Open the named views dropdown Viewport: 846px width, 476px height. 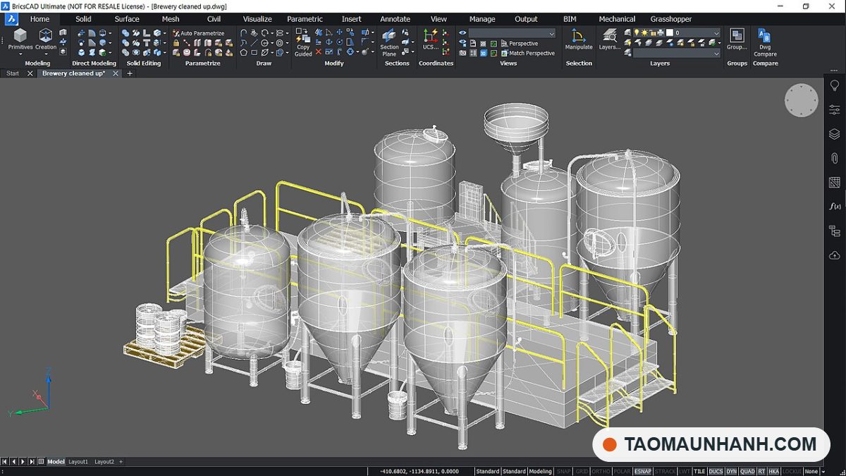512,33
